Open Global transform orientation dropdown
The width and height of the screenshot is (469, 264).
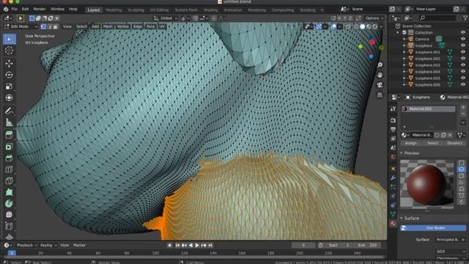pos(166,18)
